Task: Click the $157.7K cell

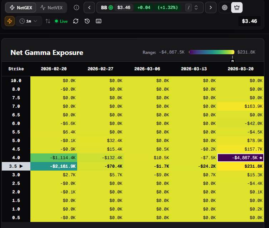Action: click(240, 149)
